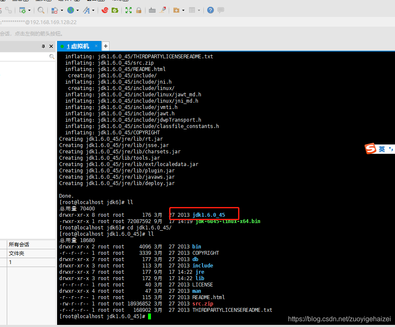Image resolution: width=395 pixels, height=327 pixels.
Task: Expand the globe encoding dropdown arrow
Action: point(77,10)
